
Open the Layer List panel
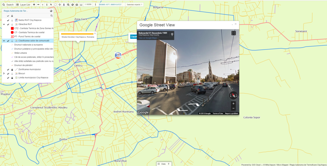coord(23,4)
